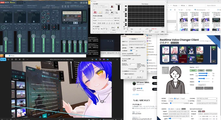
Task: Click the rotate icon in Photos toolbar
Action: coord(8,60)
